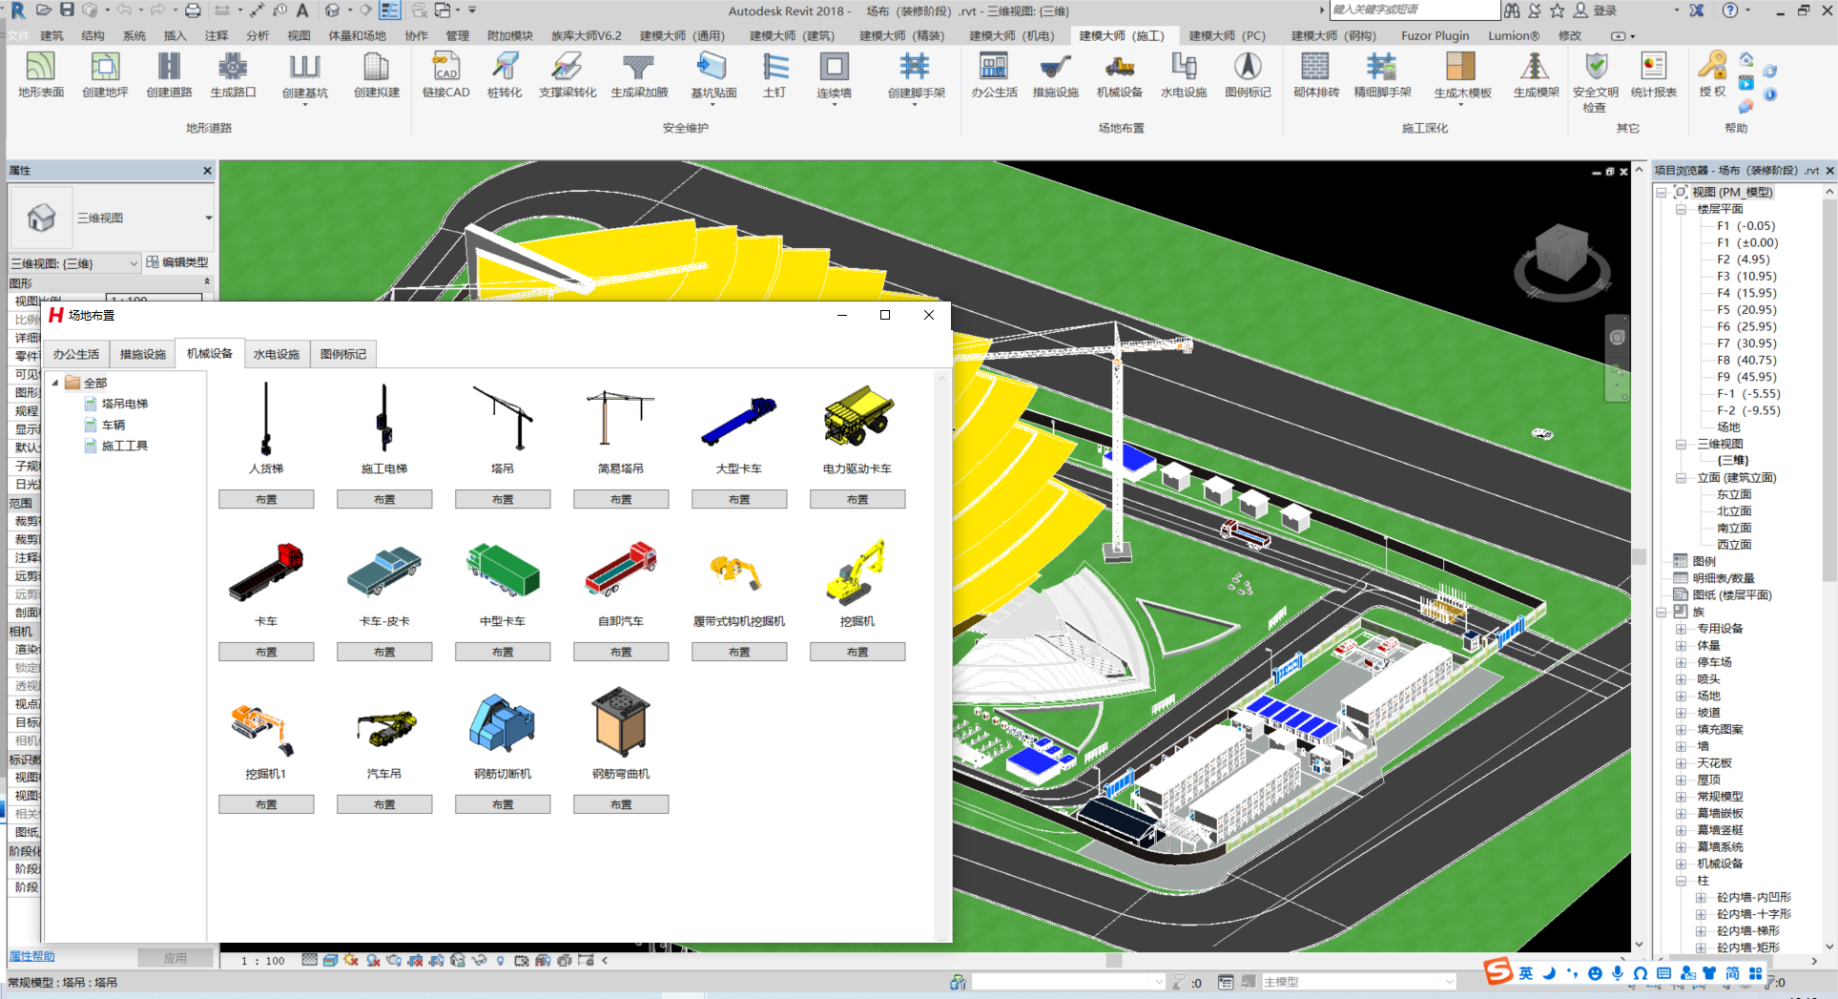Screen dimensions: 1838x999
Task: Collapse the 三维视图 node in project browser
Action: (x=1681, y=444)
